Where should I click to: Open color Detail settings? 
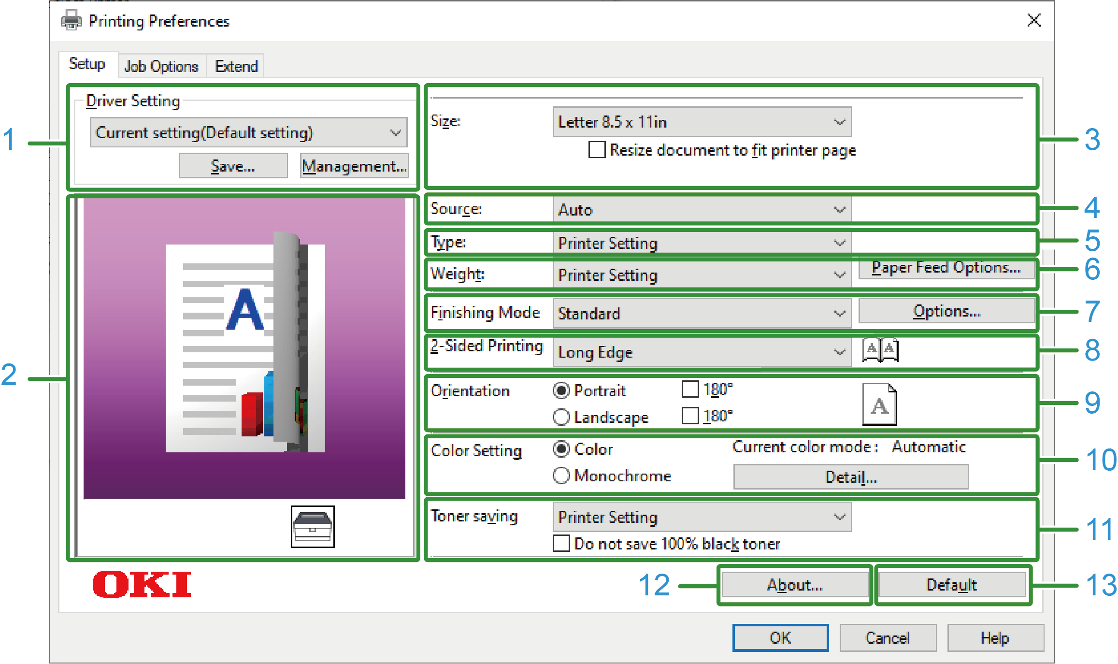click(x=850, y=477)
